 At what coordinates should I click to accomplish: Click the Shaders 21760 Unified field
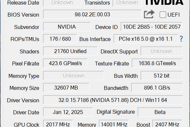click(x=70, y=51)
